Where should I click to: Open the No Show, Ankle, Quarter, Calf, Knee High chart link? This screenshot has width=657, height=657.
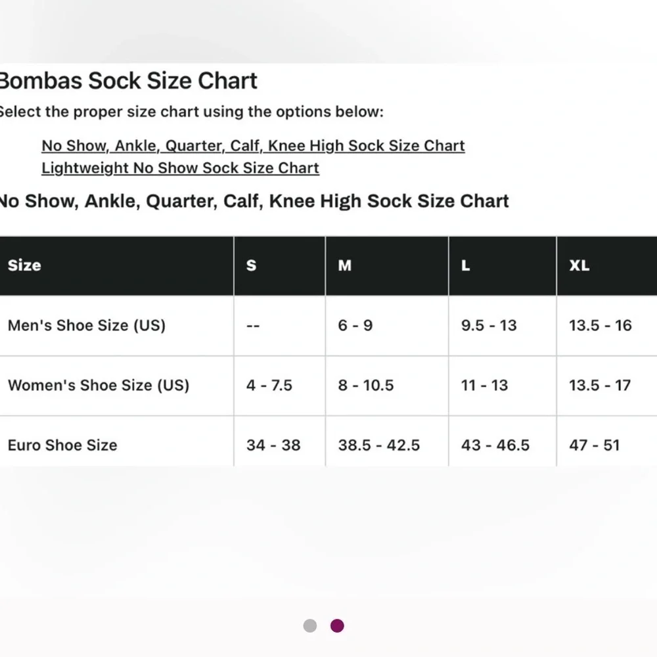(x=253, y=146)
